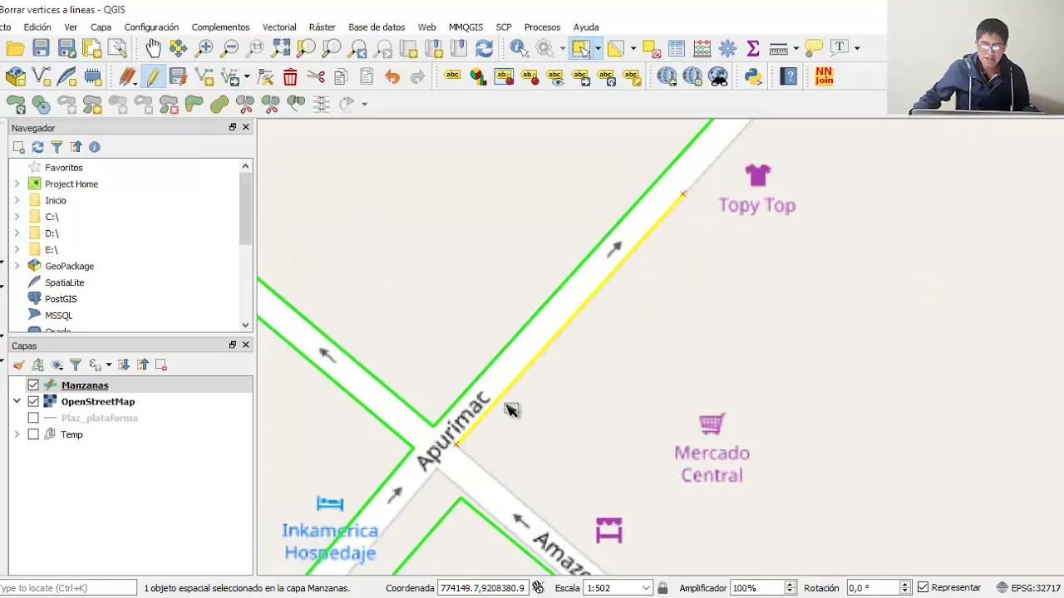The image size is (1064, 598).
Task: Open the Field Calculator abacus icon
Action: click(702, 48)
